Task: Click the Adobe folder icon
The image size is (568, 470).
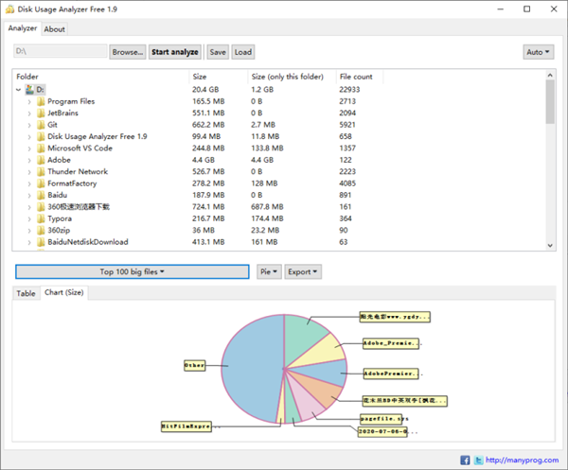Action: [40, 160]
